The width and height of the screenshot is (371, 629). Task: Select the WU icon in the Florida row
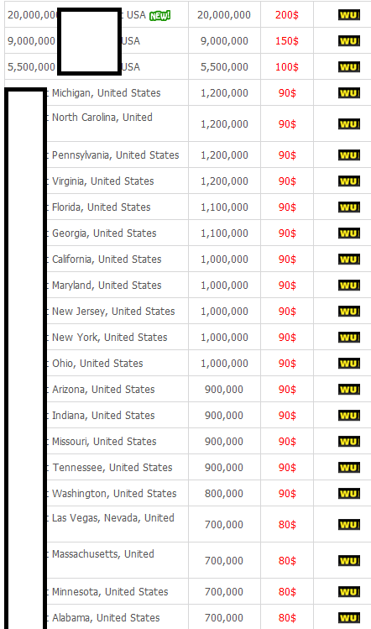click(x=349, y=207)
